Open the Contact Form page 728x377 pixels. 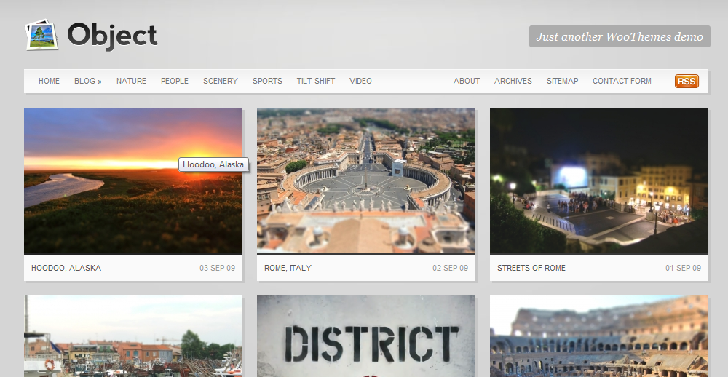click(x=622, y=81)
